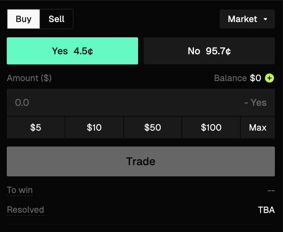Click the Amount ($) label
283x232 pixels.
point(29,78)
